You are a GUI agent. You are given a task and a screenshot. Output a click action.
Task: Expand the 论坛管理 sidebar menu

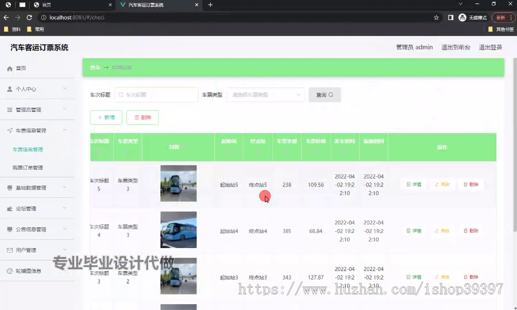[x=64, y=208]
